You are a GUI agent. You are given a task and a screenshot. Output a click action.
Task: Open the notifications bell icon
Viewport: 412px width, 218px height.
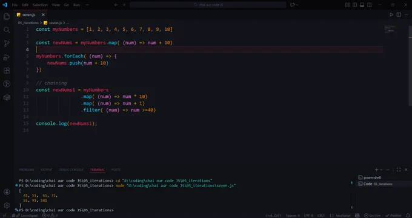click(408, 216)
